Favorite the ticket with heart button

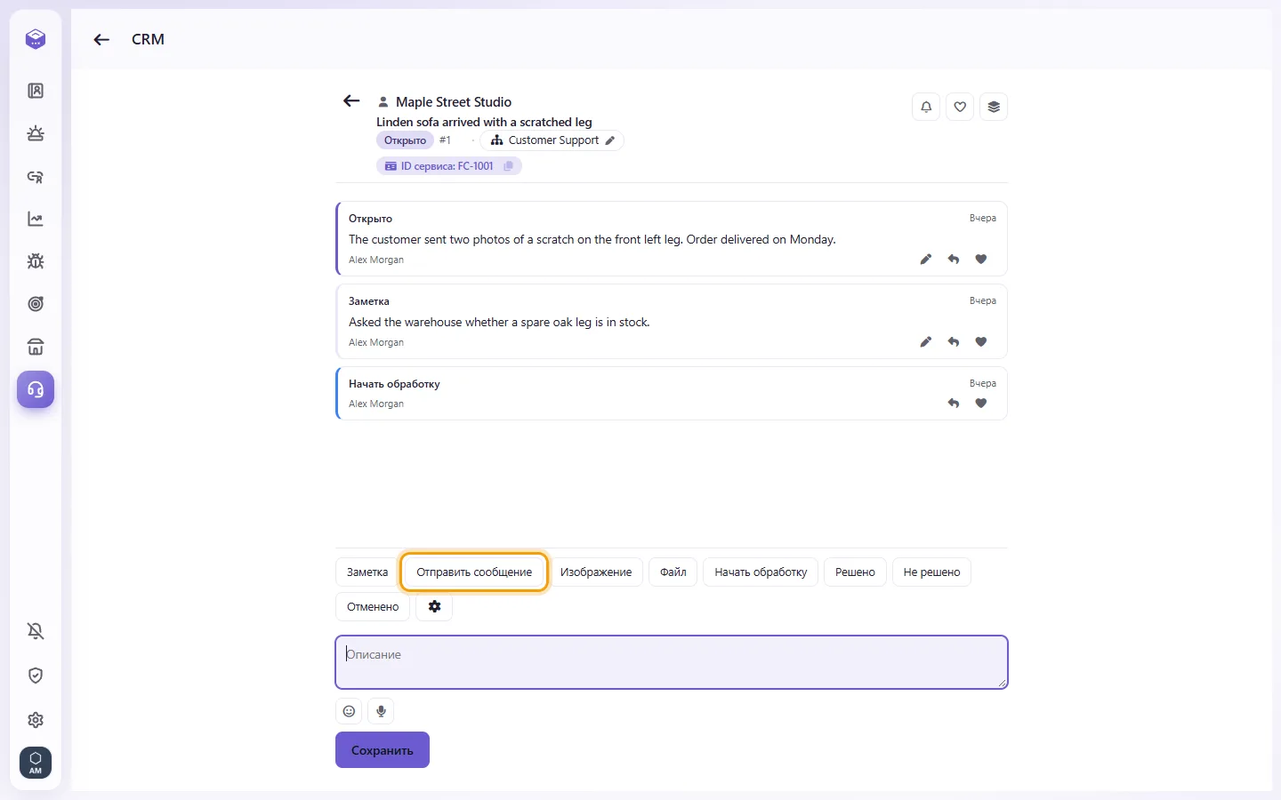pos(960,107)
